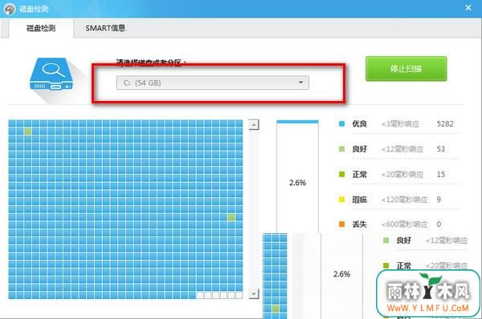The width and height of the screenshot is (482, 319).
Task: Click the app avatar icon in title bar
Action: [x=10, y=9]
